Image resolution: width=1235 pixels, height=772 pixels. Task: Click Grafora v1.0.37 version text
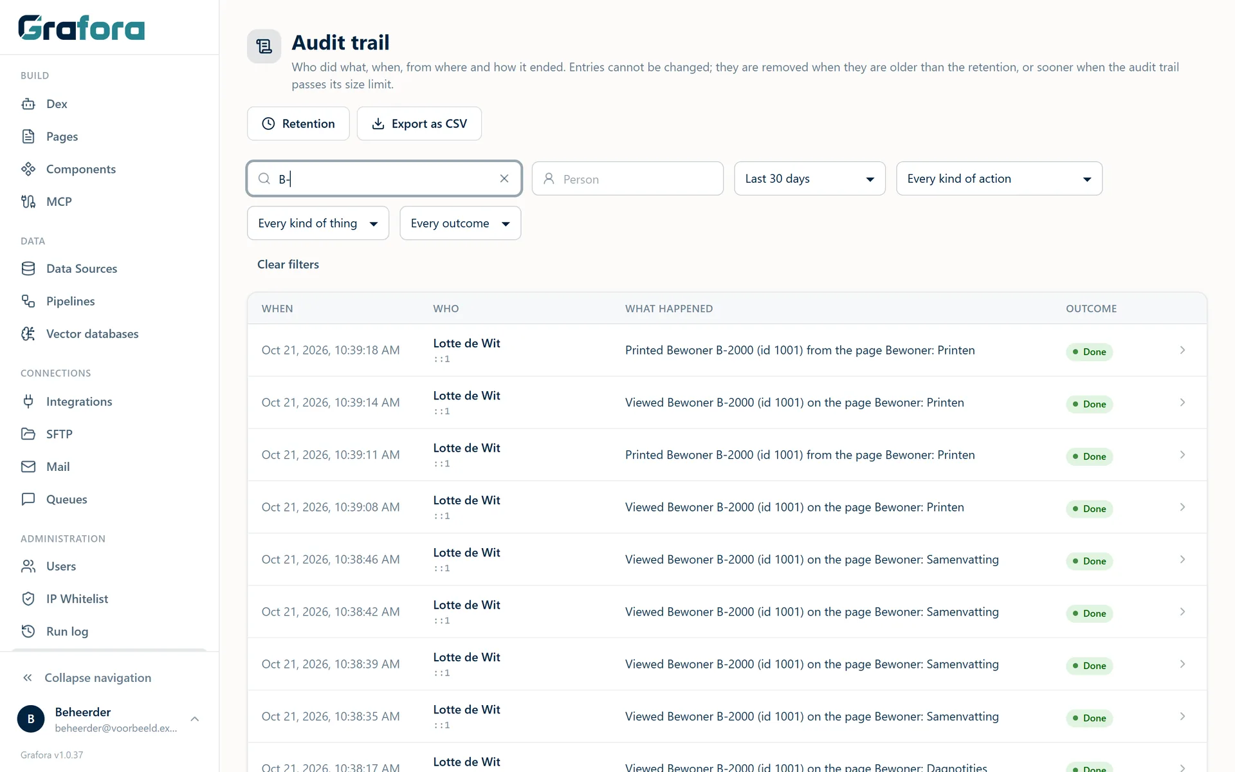pos(51,755)
